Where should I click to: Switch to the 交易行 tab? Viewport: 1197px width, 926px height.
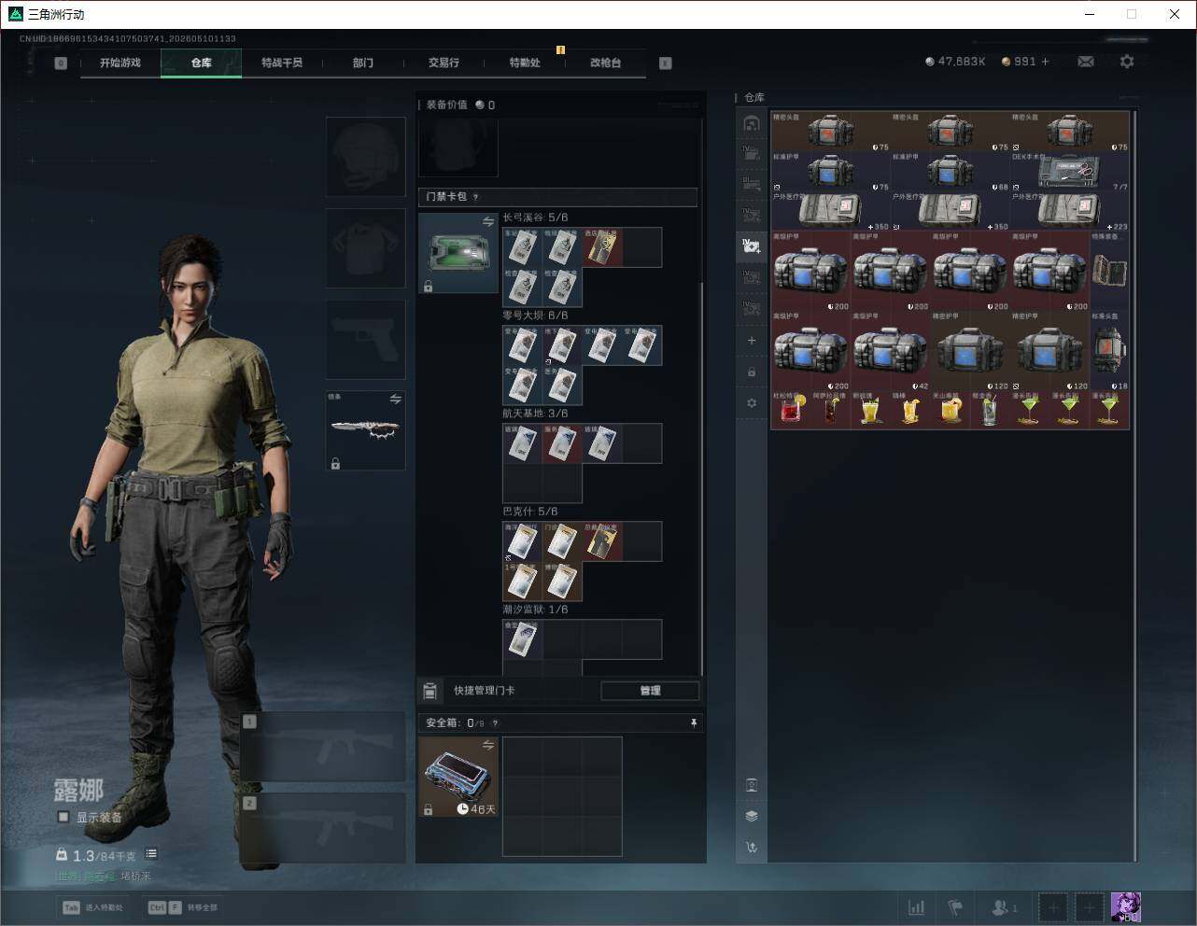pos(444,63)
